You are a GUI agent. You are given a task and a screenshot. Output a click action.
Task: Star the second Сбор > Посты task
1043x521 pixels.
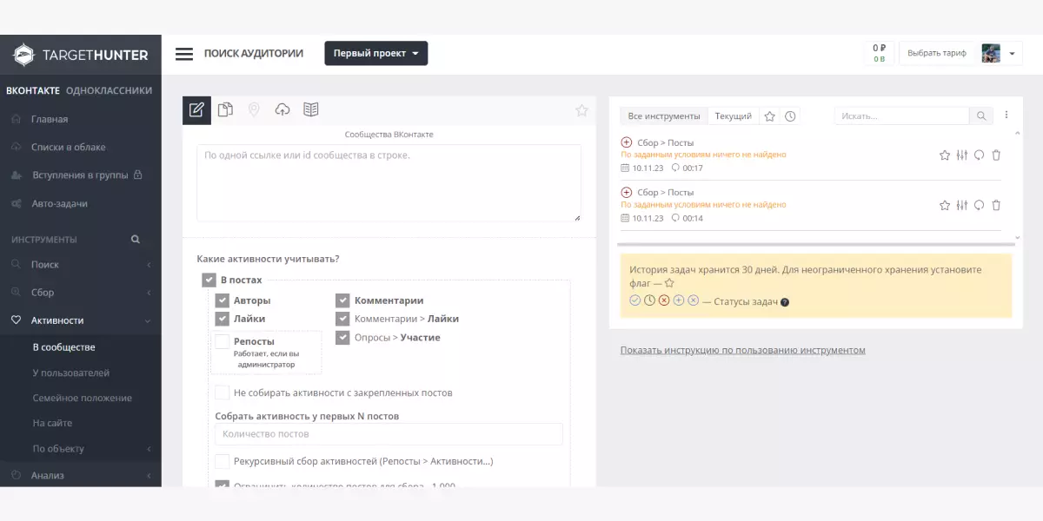tap(945, 206)
